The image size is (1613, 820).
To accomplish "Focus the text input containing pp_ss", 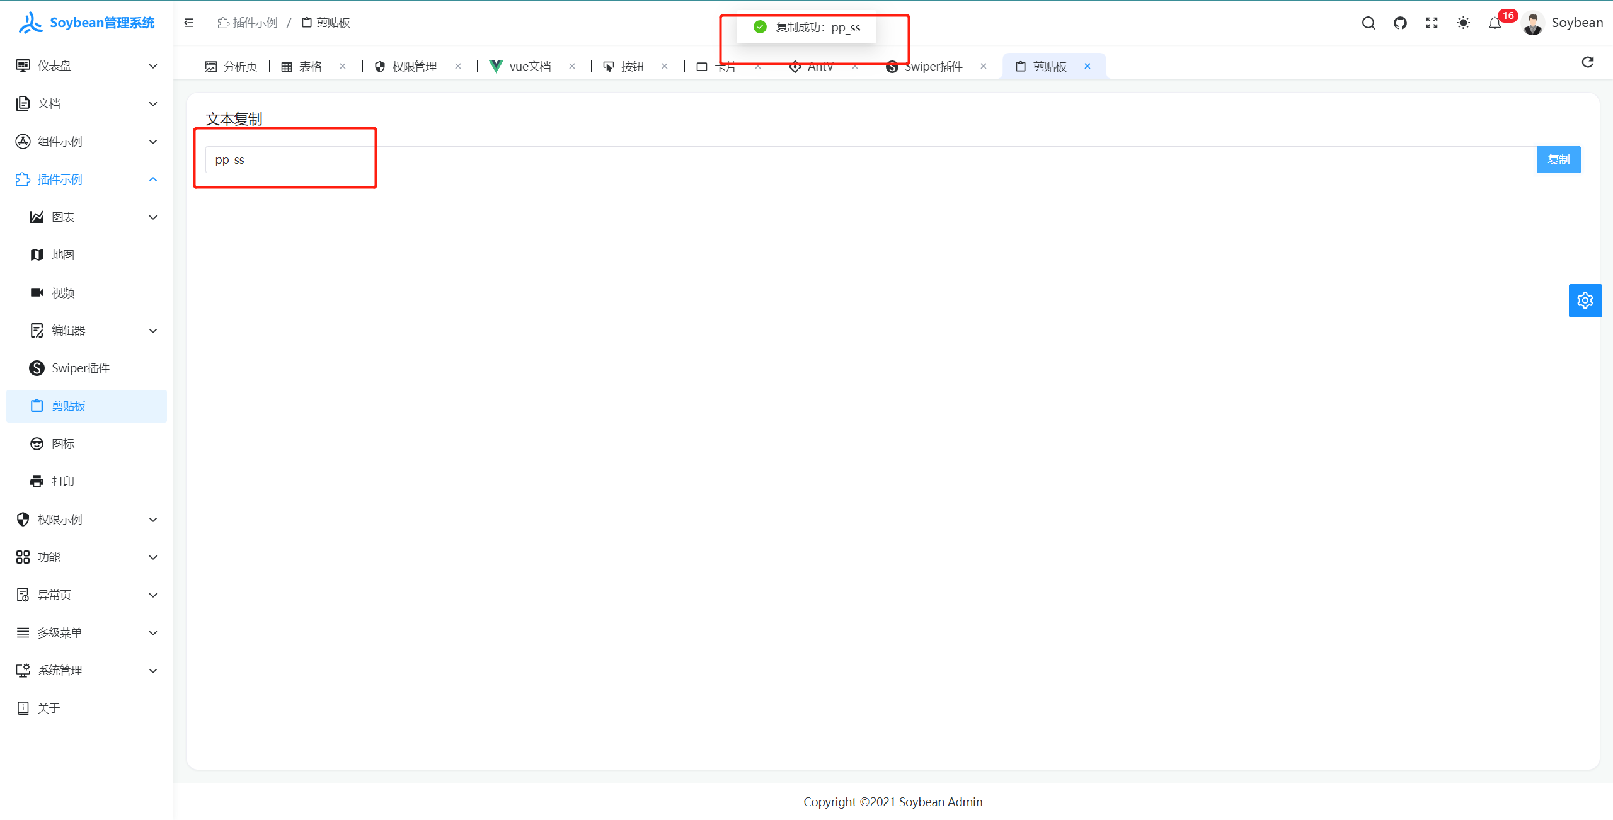I will coord(871,160).
